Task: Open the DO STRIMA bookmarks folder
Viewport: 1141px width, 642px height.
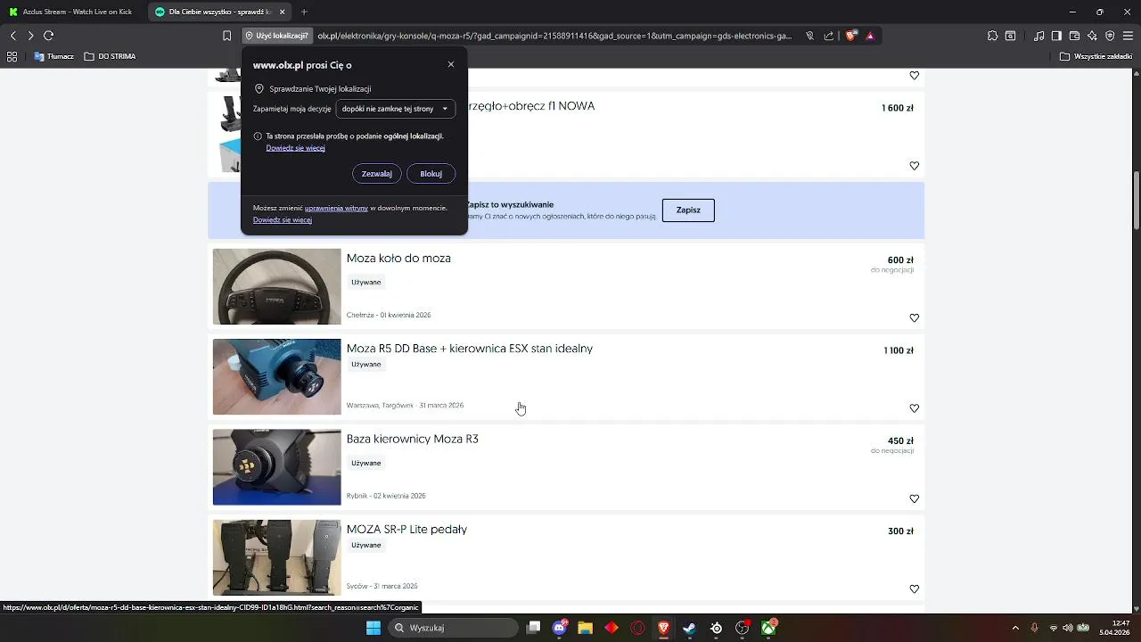Action: pyautogui.click(x=111, y=56)
